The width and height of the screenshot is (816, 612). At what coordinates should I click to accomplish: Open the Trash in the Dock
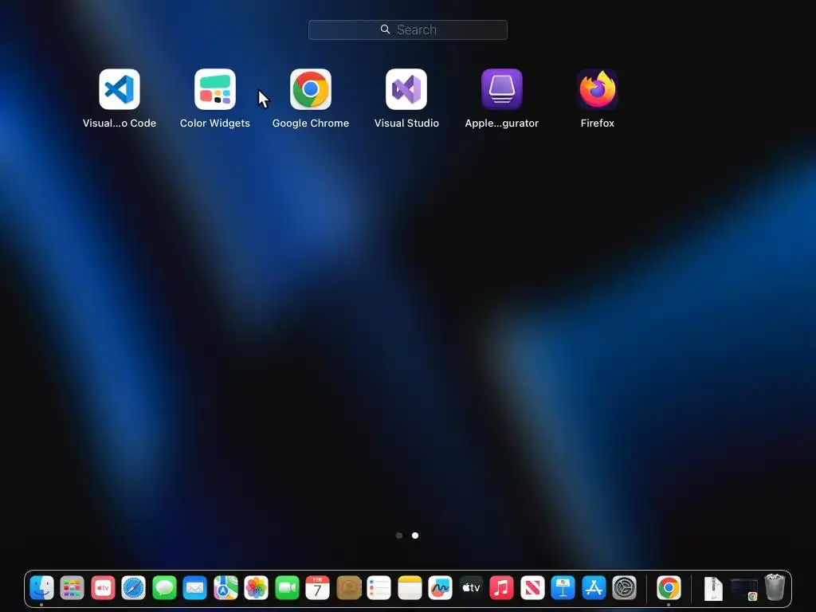[775, 587]
